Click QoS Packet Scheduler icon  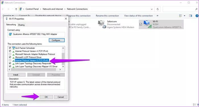[x=13, y=48]
